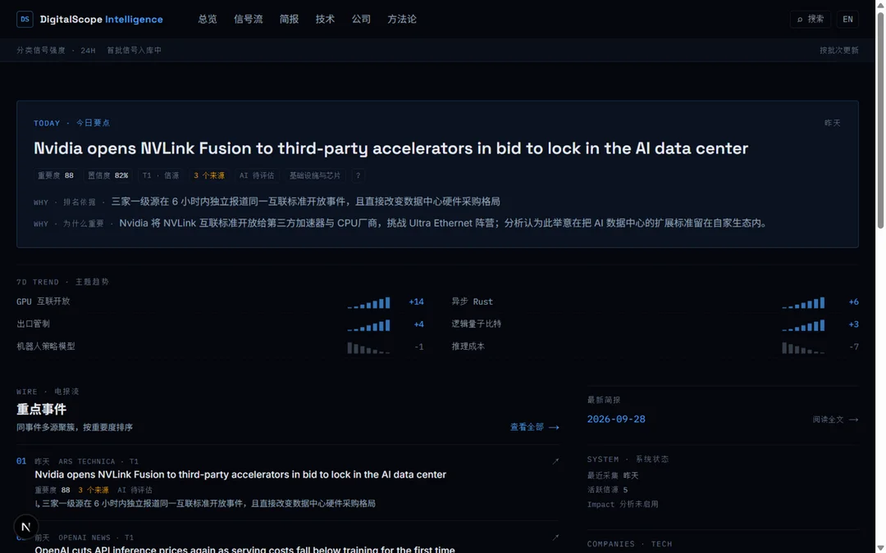The height and width of the screenshot is (553, 886).
Task: Click the 活跃信源 5 status line
Action: pos(607,490)
